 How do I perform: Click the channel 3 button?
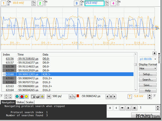coord(76,3)
